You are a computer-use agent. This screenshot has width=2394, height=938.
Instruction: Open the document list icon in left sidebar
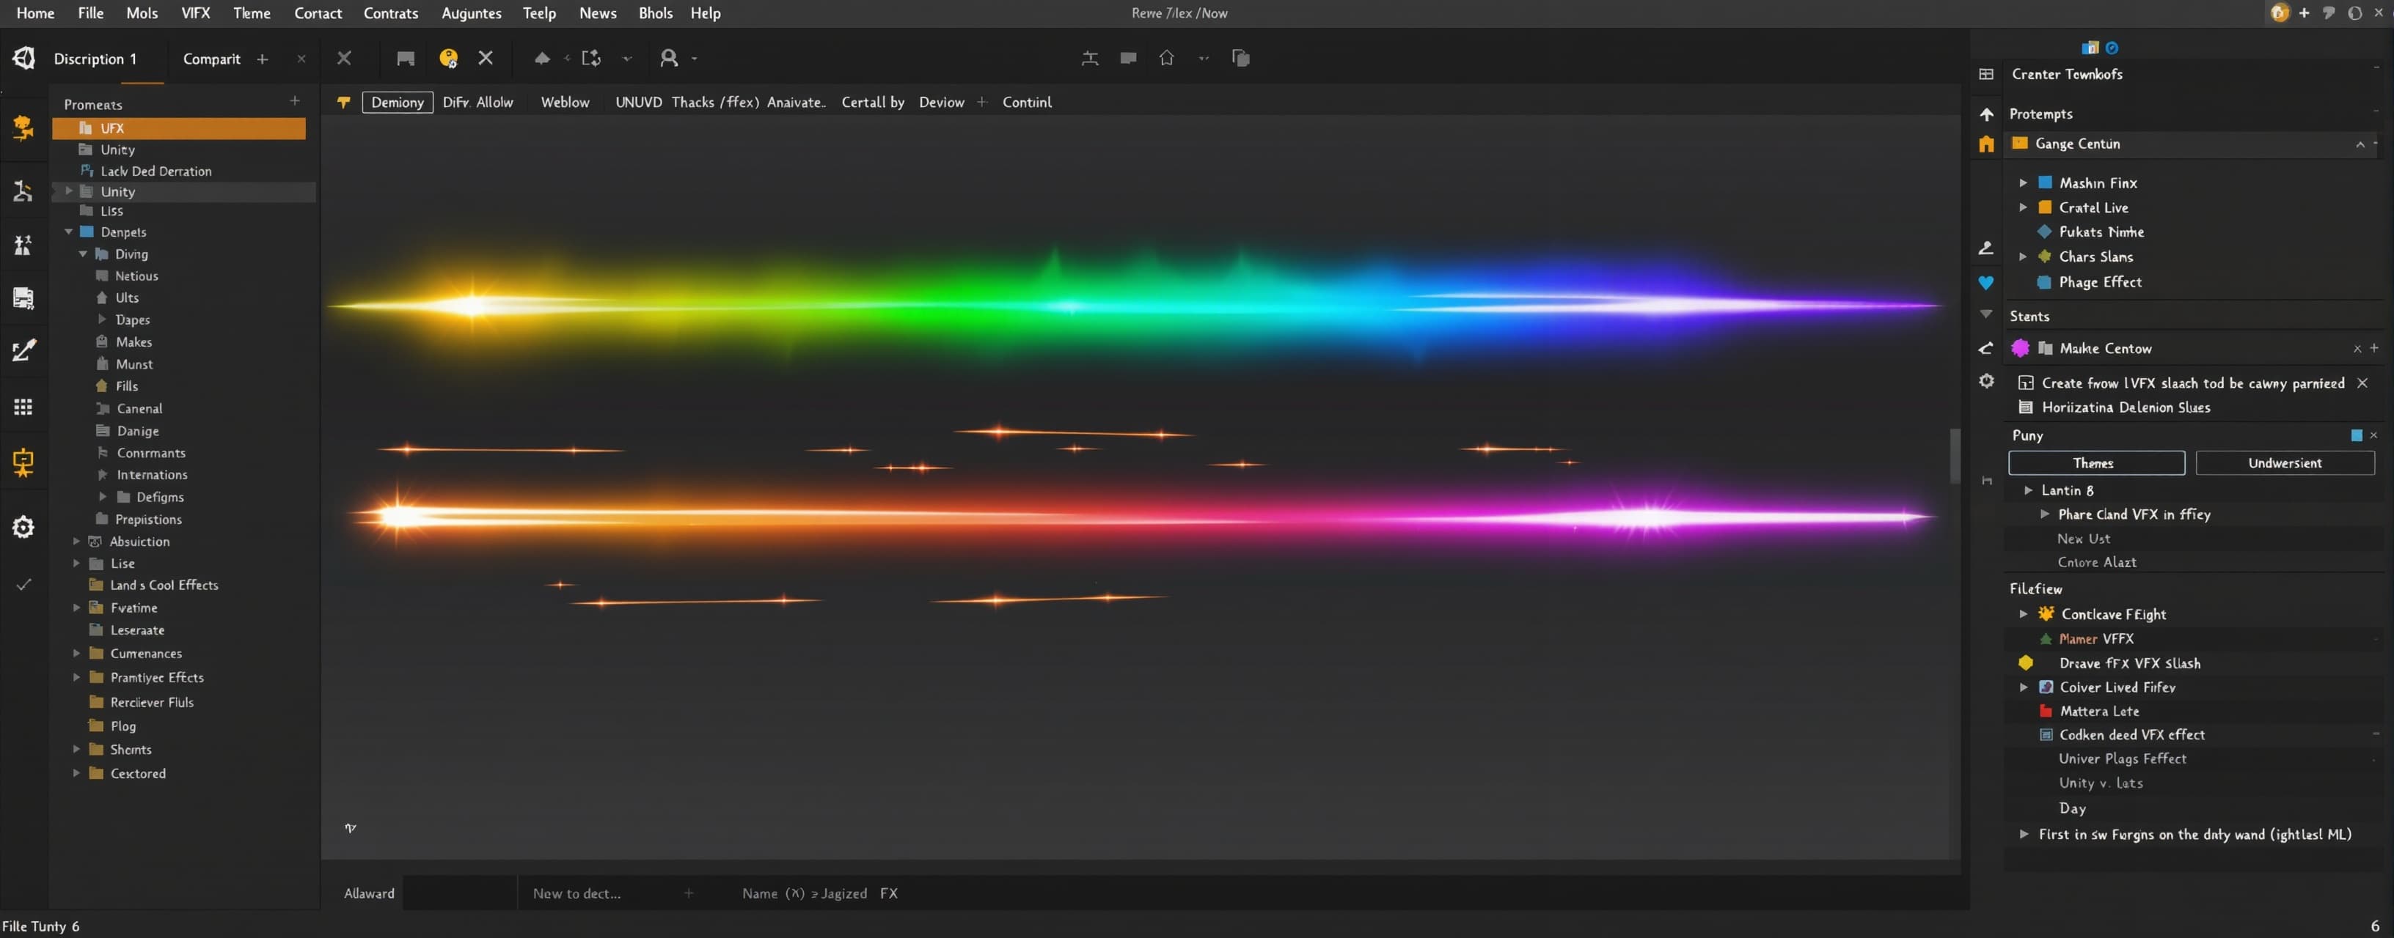pos(23,298)
